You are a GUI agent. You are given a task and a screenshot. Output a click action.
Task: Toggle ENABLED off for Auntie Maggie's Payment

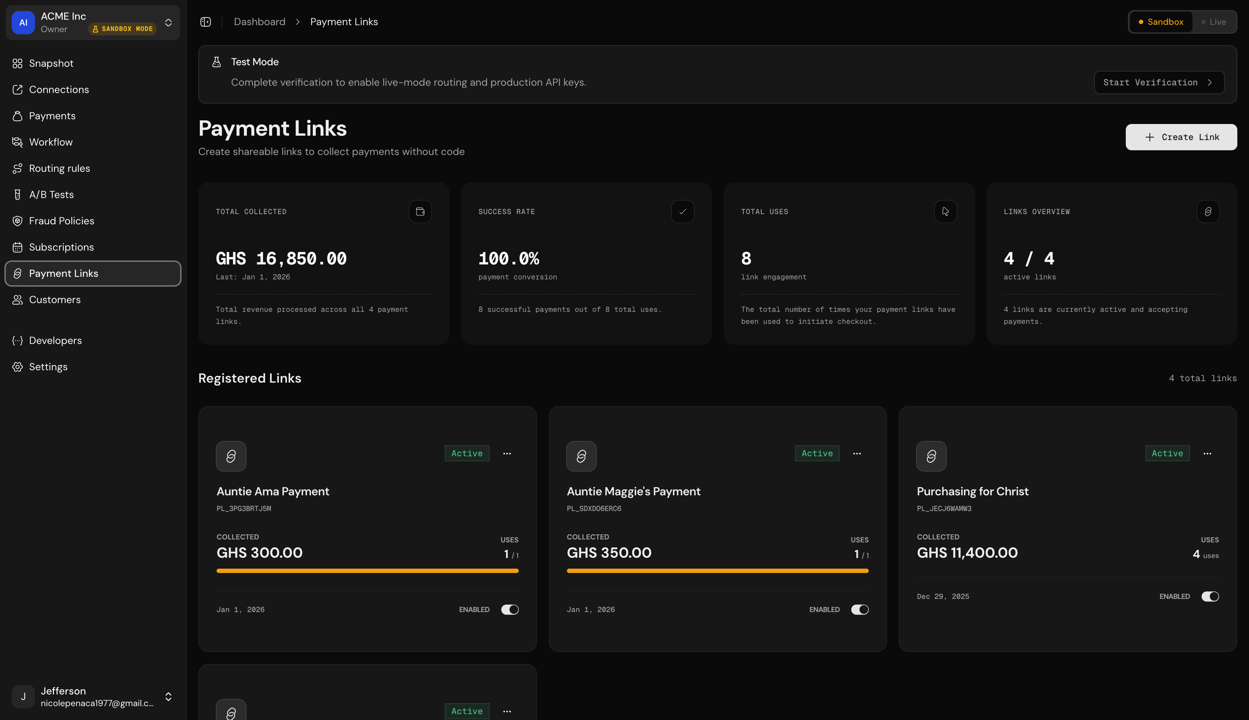(860, 609)
